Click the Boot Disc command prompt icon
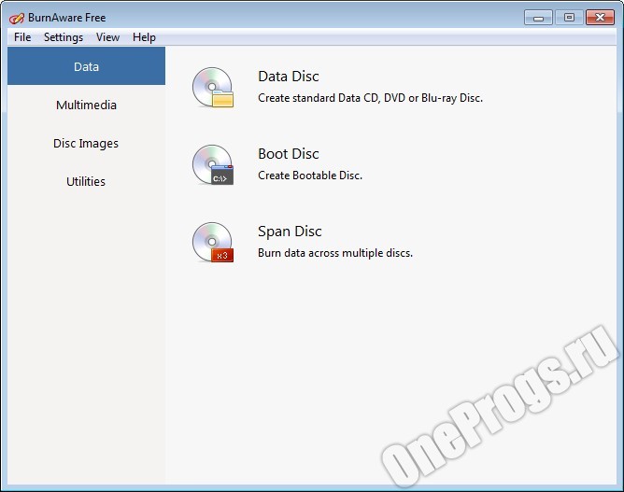The width and height of the screenshot is (624, 492). 212,164
